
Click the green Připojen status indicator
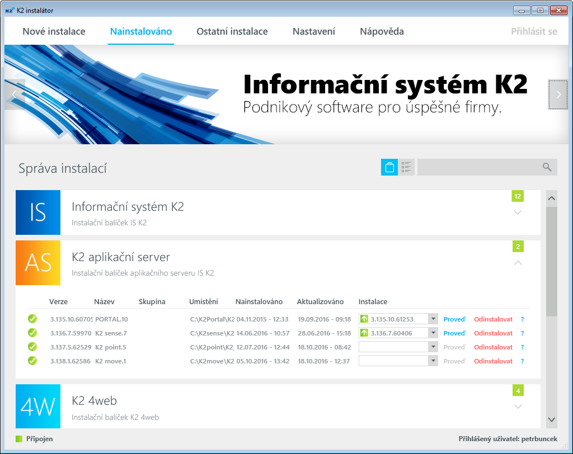coord(19,439)
